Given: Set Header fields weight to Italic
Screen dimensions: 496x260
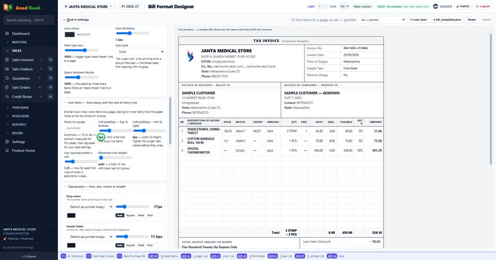Looking at the screenshot, I should (150, 245).
